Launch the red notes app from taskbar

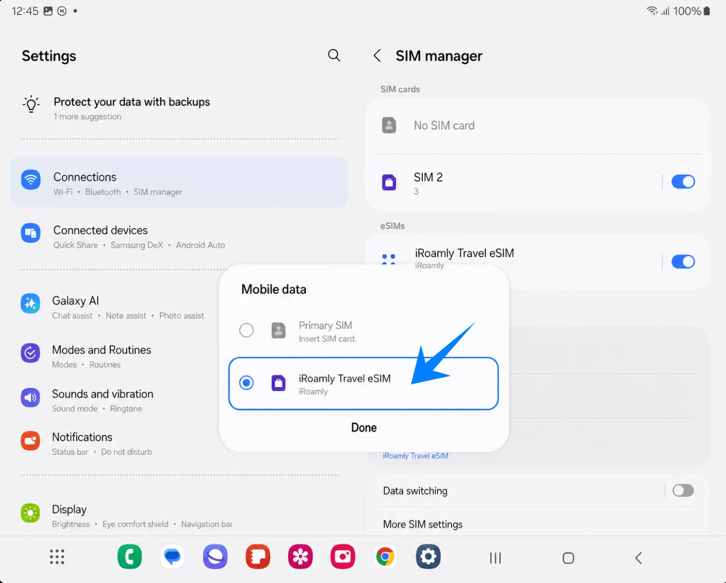coord(258,557)
